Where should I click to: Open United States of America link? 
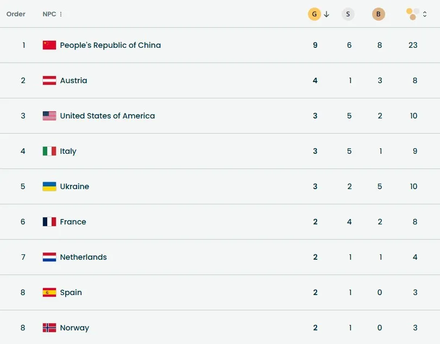tap(107, 116)
